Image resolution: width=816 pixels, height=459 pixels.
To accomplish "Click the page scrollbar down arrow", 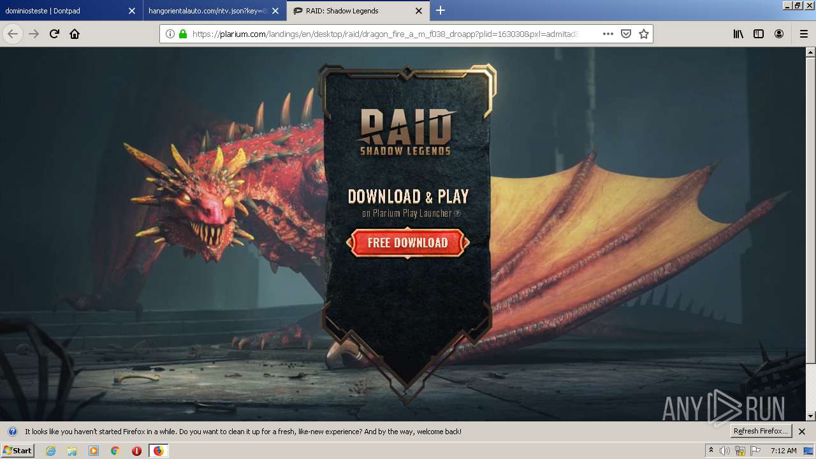I will [811, 416].
